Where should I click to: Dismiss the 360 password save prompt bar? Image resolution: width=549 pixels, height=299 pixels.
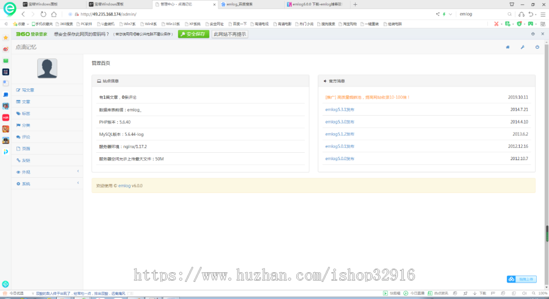tap(543, 34)
